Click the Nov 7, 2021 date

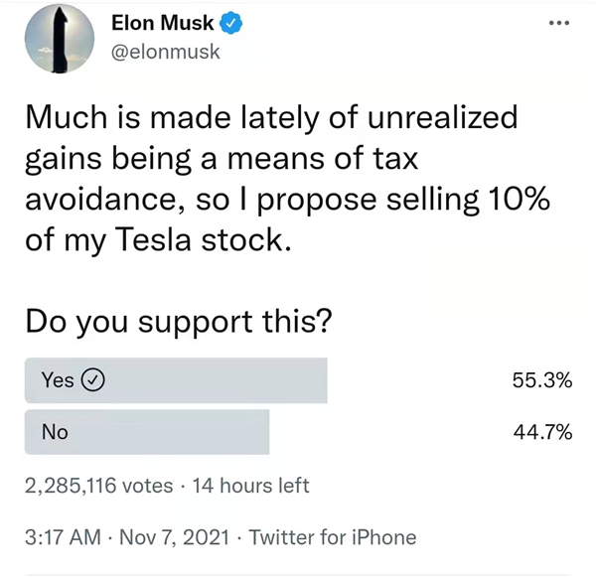(x=175, y=537)
